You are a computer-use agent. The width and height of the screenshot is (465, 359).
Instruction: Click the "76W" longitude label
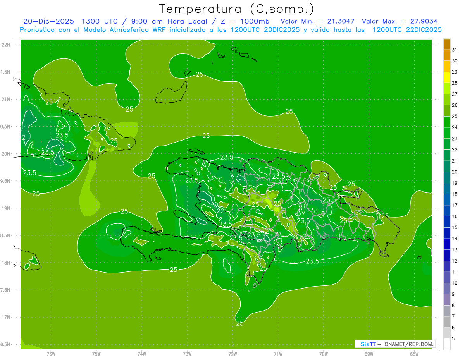[51, 354]
